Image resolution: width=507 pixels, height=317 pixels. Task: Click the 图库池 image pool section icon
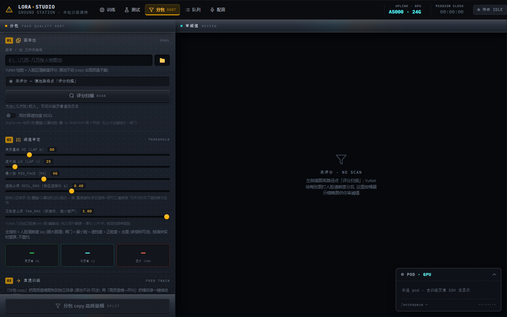(x=18, y=41)
